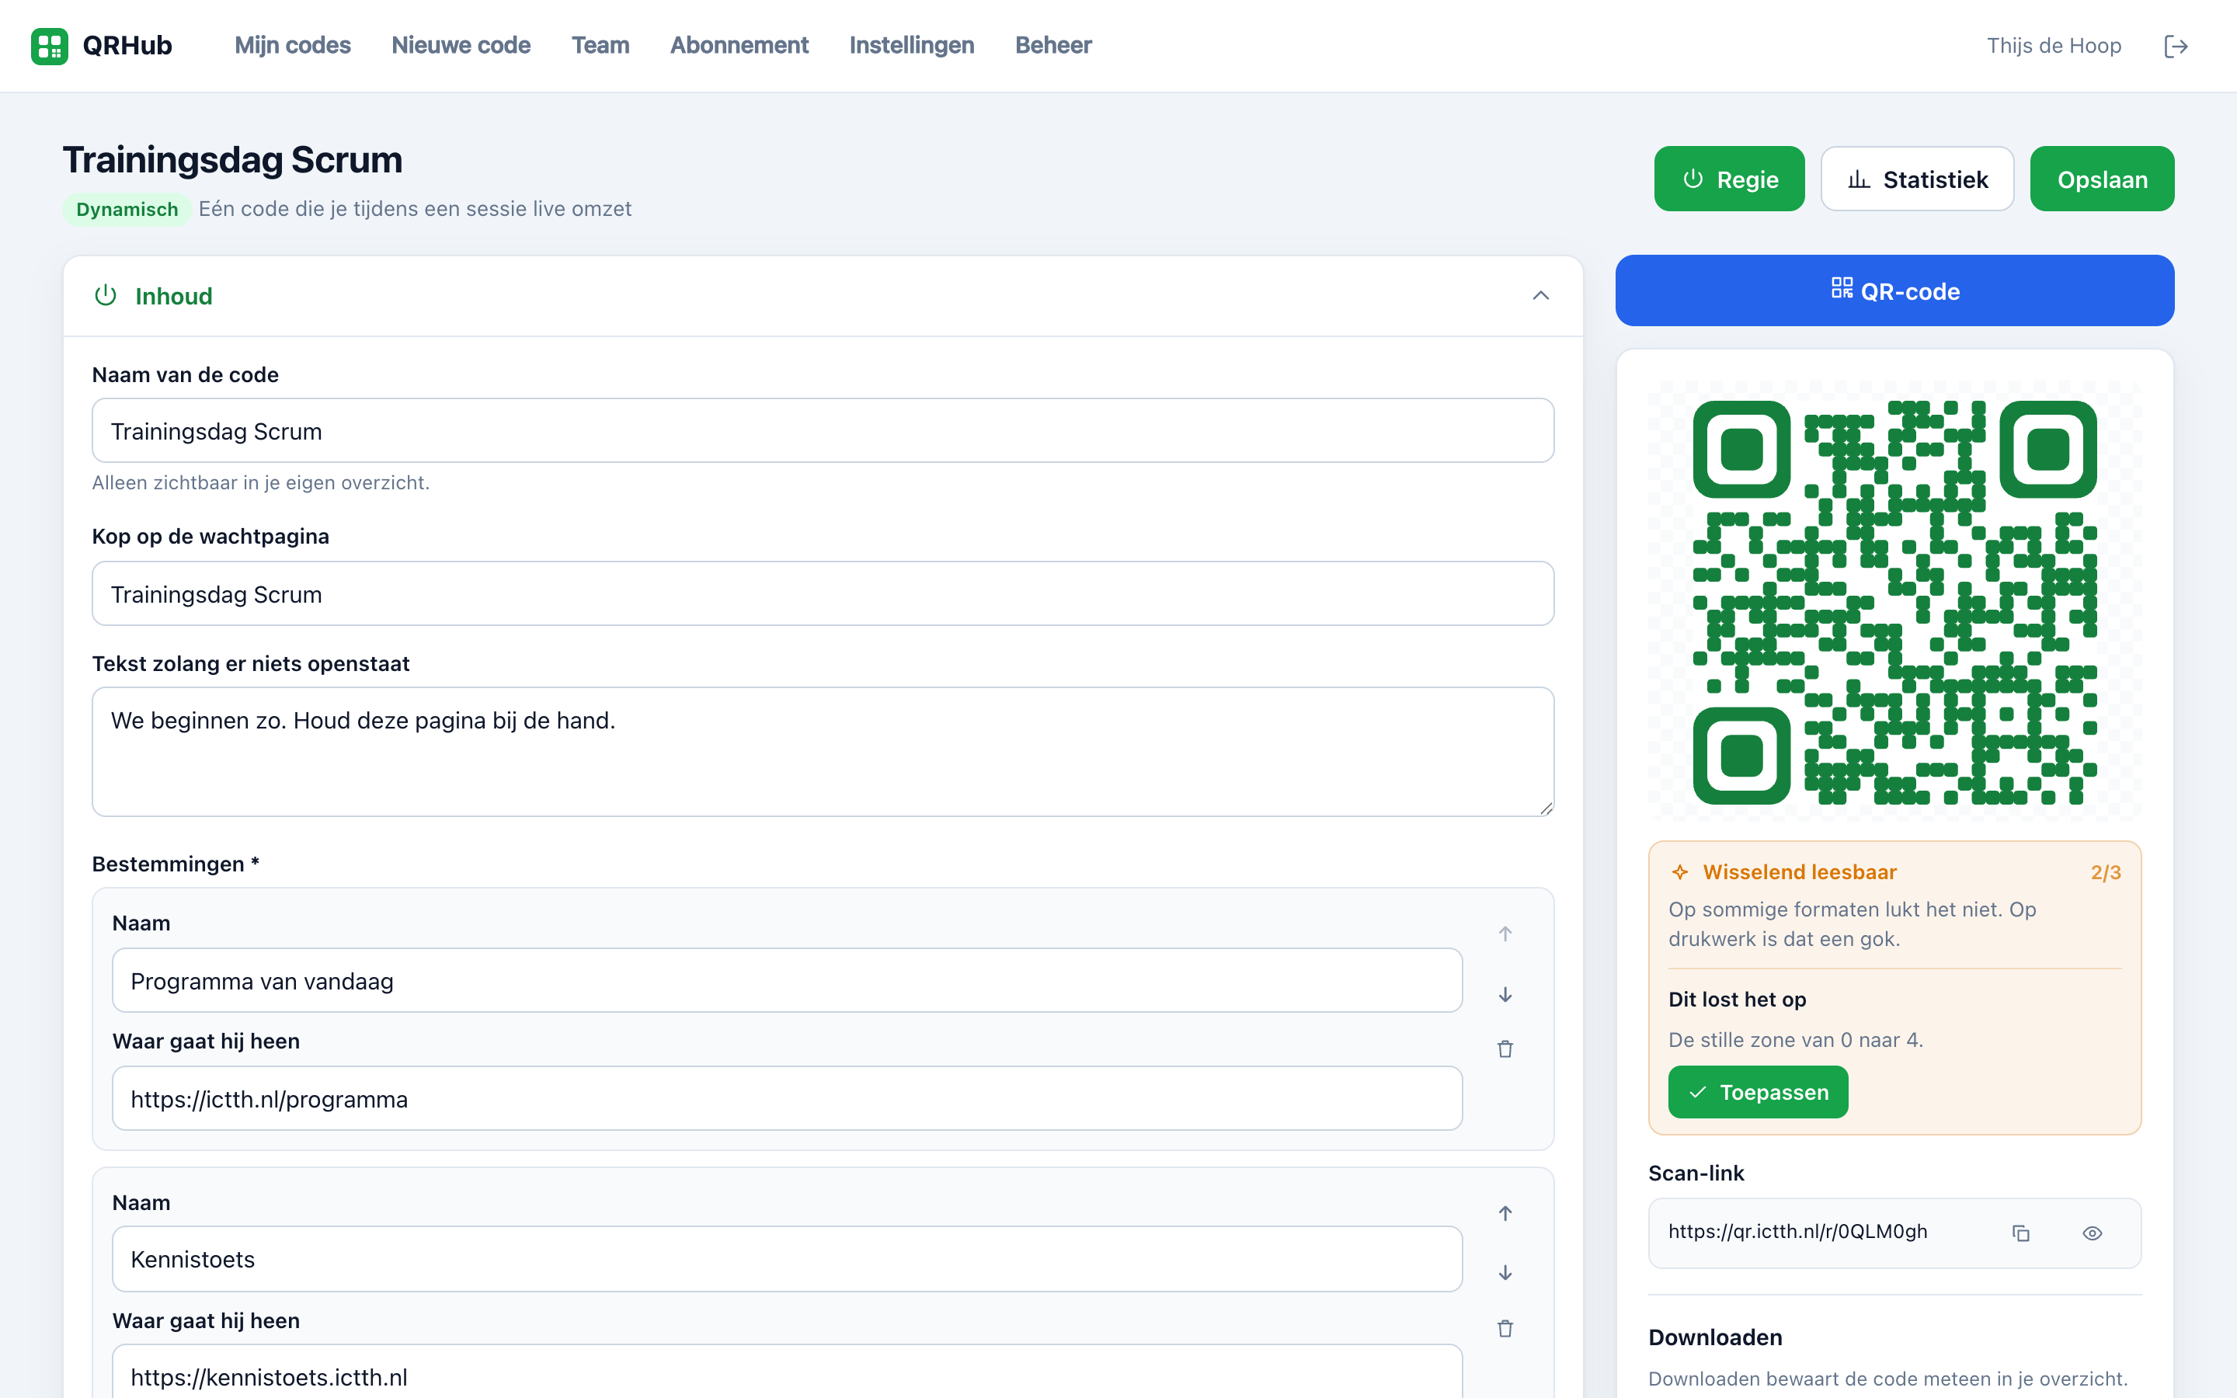This screenshot has width=2237, height=1398.
Task: Log out using the exit icon
Action: click(2176, 47)
